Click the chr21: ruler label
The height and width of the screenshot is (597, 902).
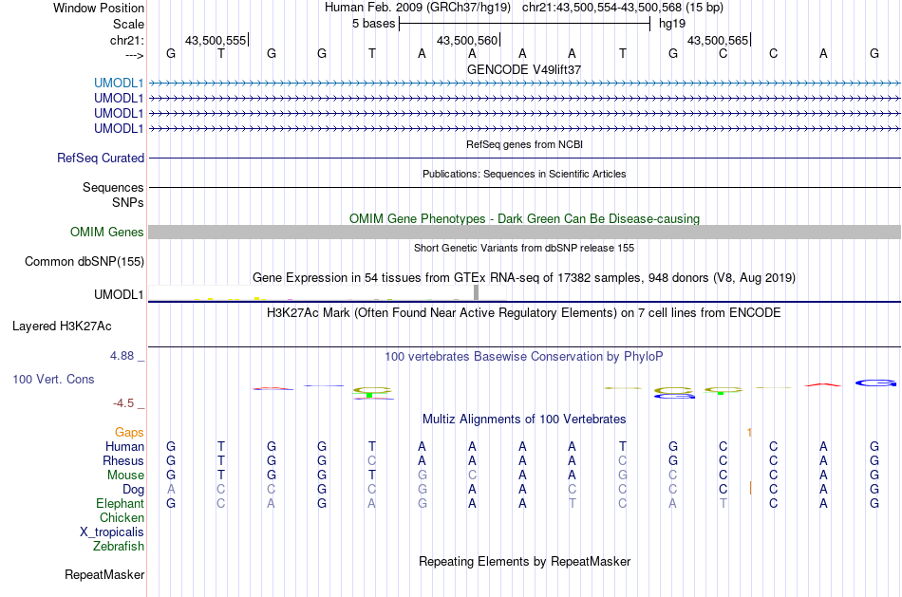click(127, 40)
